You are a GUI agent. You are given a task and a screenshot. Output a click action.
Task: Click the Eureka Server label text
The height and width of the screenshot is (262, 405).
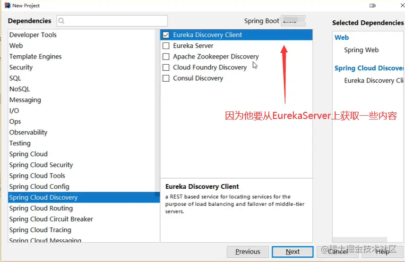(x=193, y=46)
